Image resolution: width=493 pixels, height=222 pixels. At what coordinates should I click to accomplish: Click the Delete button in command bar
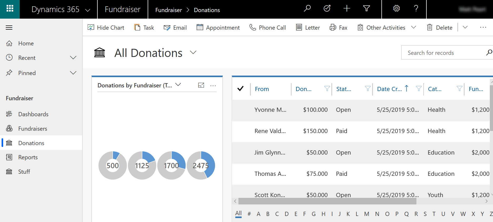[x=440, y=28]
